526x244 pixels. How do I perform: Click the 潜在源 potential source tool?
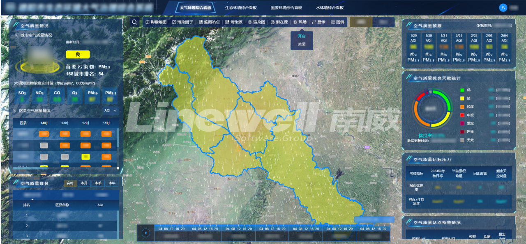pos(279,22)
